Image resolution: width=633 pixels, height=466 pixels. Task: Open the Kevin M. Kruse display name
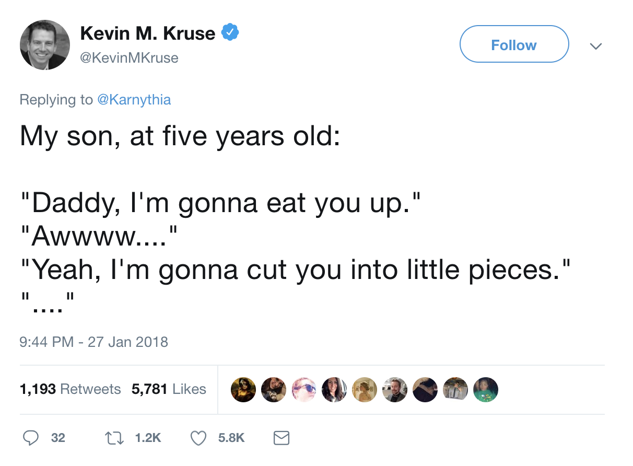(x=148, y=33)
